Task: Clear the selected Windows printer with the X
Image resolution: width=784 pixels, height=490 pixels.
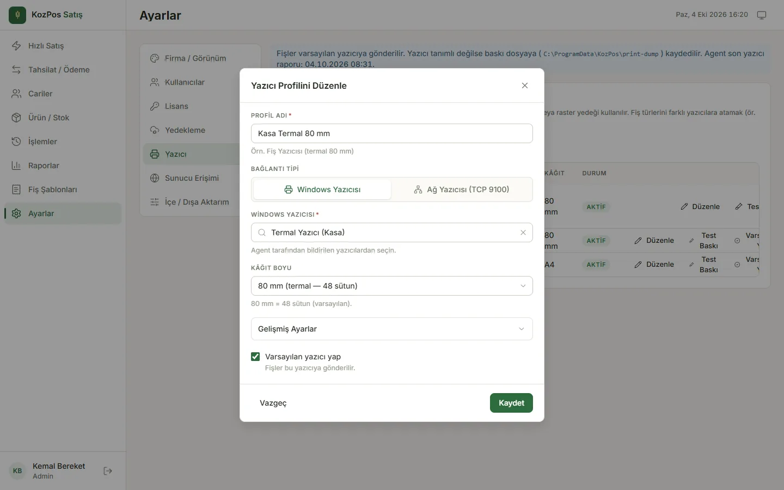Action: [523, 232]
